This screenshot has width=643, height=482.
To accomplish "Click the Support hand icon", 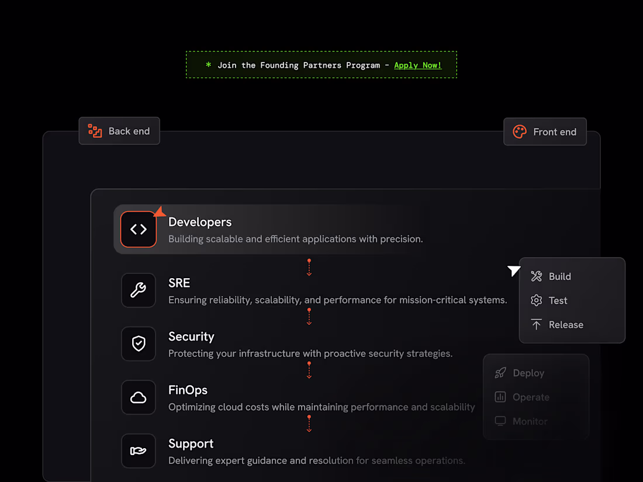I will click(139, 451).
